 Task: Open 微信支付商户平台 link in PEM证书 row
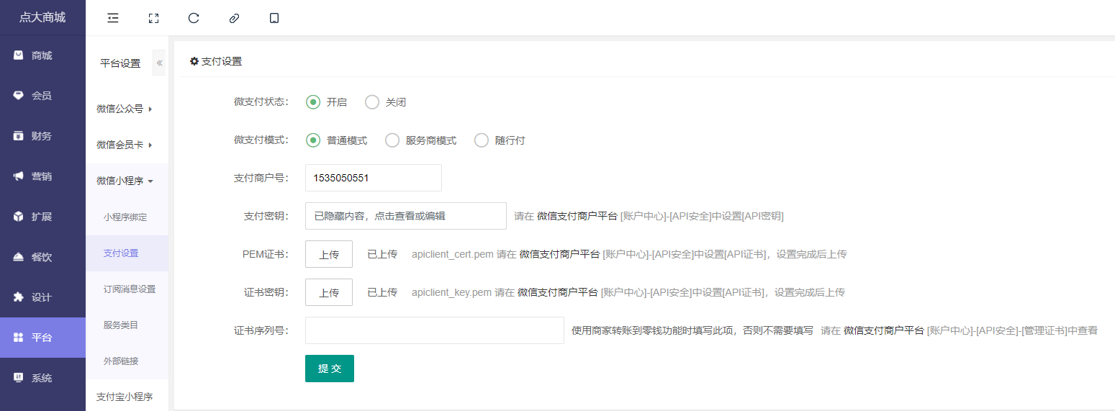tap(559, 254)
